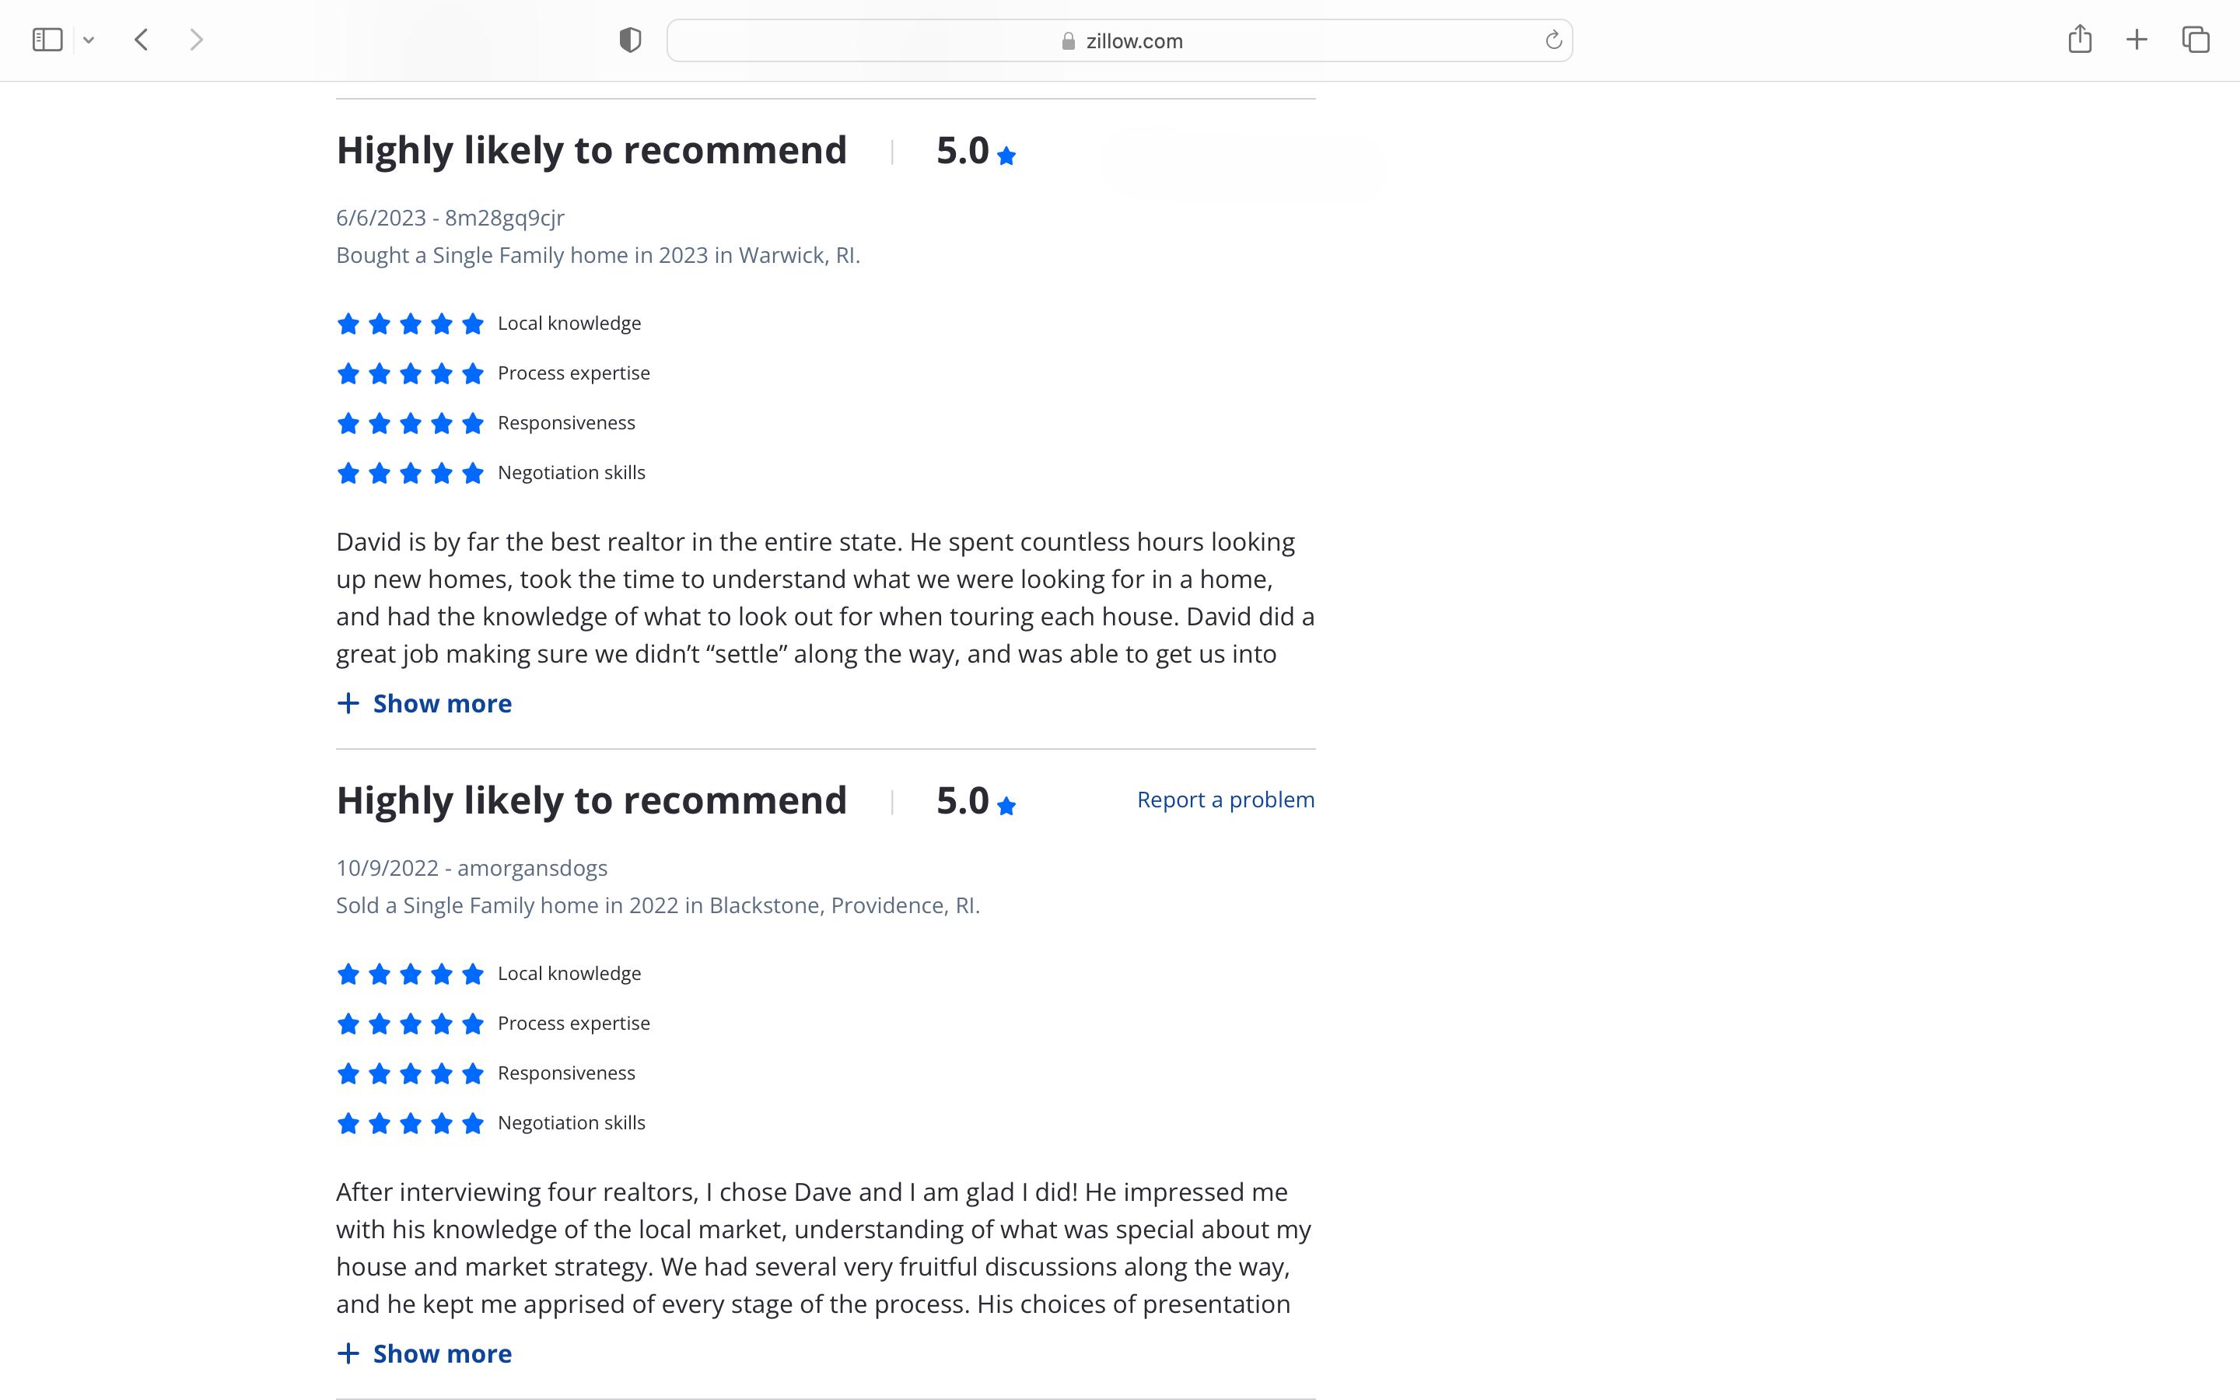Click the first review's 5.0 star rating
Screen dimensions: 2240x1400
(975, 151)
